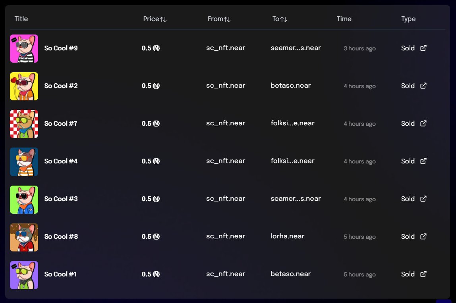This screenshot has width=456, height=303.
Task: Click '4 hours ago' time for So Cool #7
Action: click(360, 124)
